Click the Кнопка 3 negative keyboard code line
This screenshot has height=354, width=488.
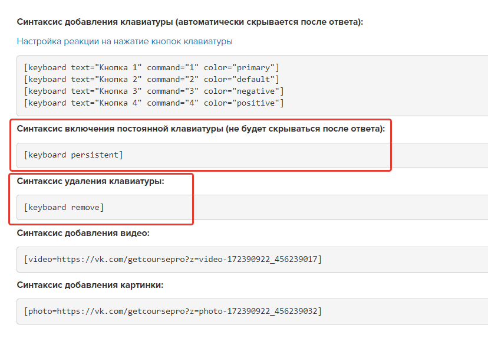coord(154,91)
